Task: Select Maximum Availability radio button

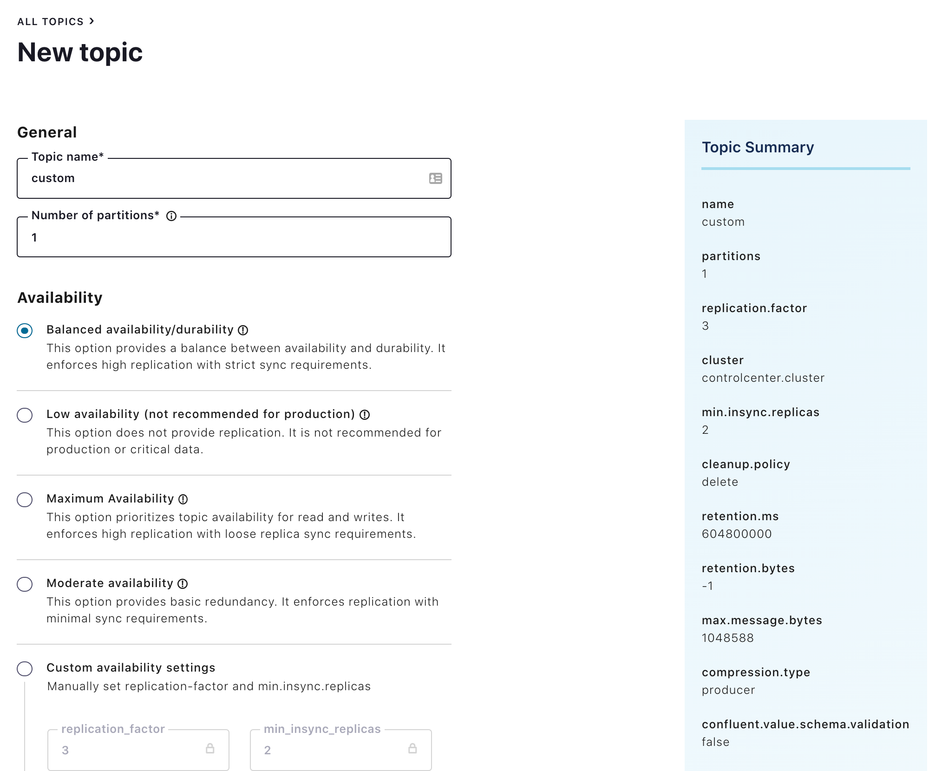Action: (x=25, y=500)
